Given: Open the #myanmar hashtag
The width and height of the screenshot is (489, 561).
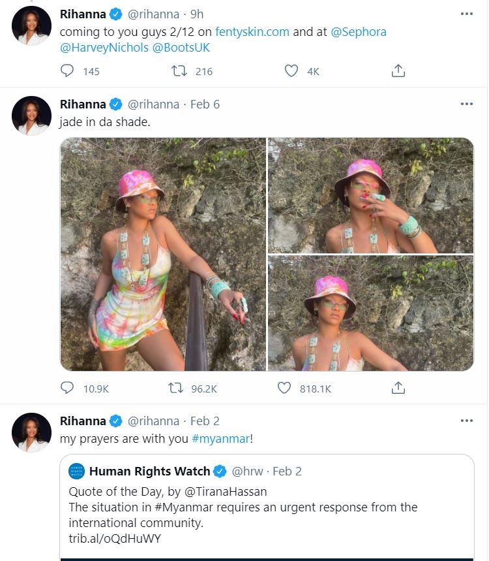Looking at the screenshot, I should [x=221, y=439].
